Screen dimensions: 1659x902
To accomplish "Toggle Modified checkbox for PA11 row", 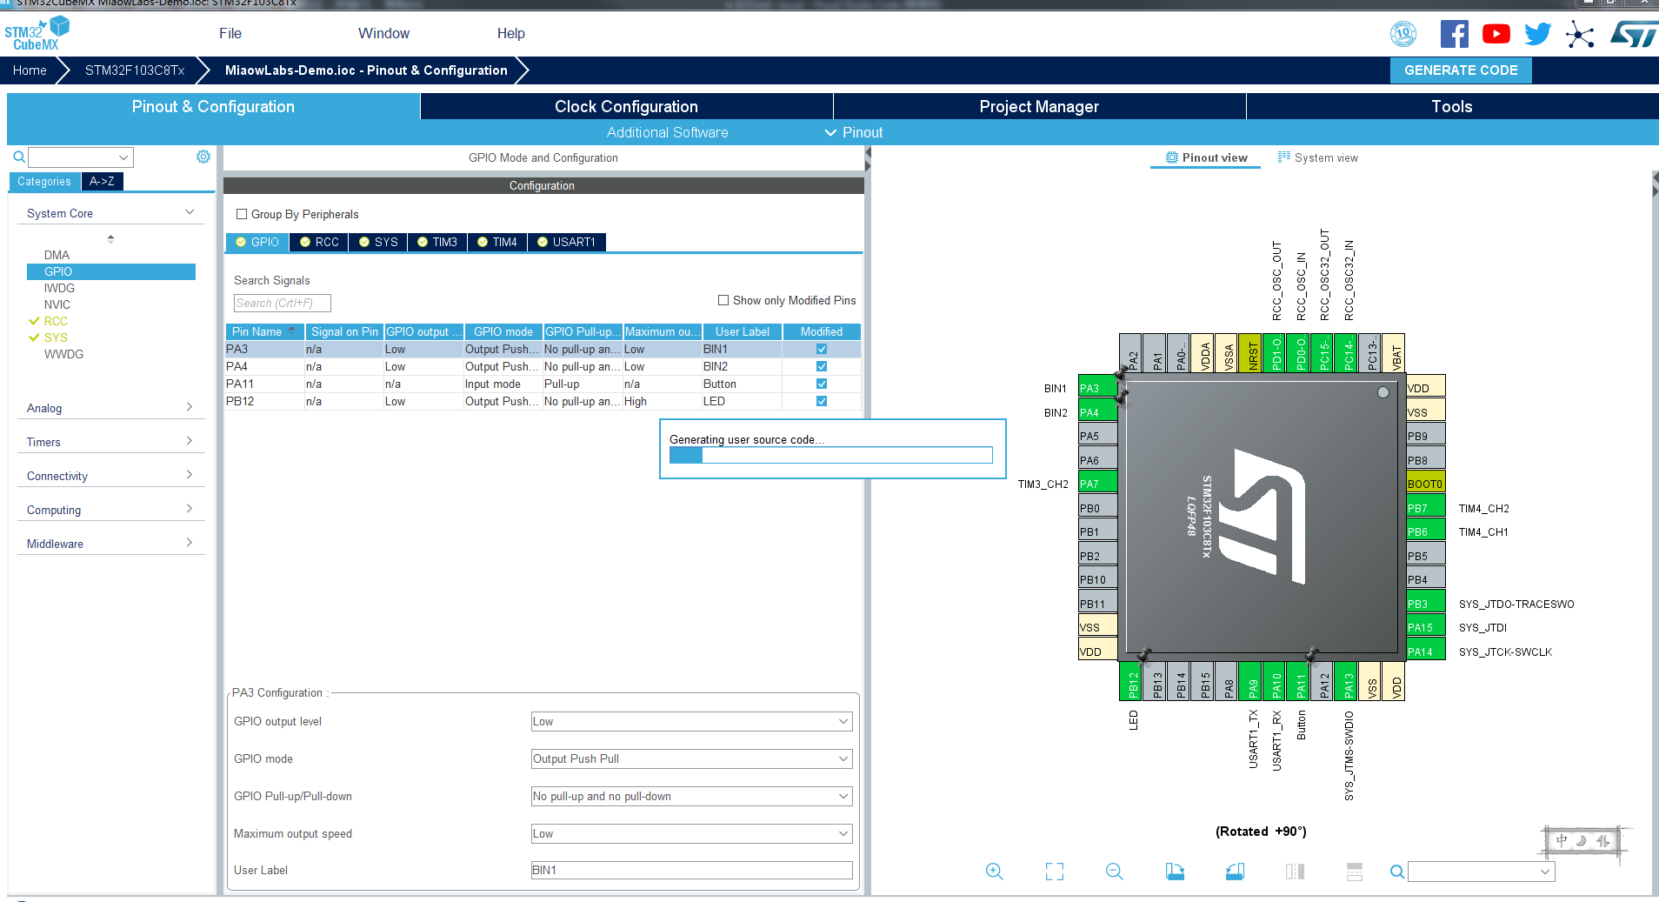I will (x=822, y=384).
